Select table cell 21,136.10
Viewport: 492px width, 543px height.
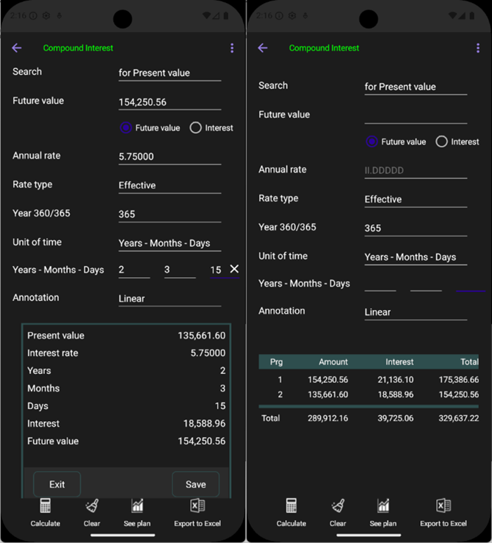click(395, 380)
